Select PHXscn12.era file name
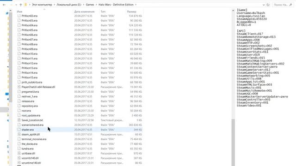 coord(30,63)
